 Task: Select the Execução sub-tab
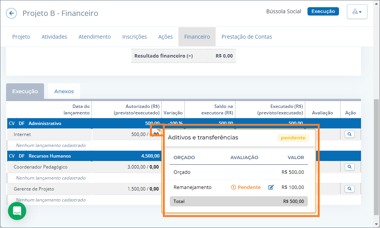coord(25,91)
